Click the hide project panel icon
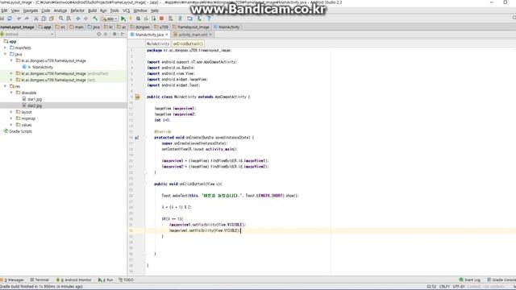Screen dimensions: 516x290 click(x=123, y=34)
